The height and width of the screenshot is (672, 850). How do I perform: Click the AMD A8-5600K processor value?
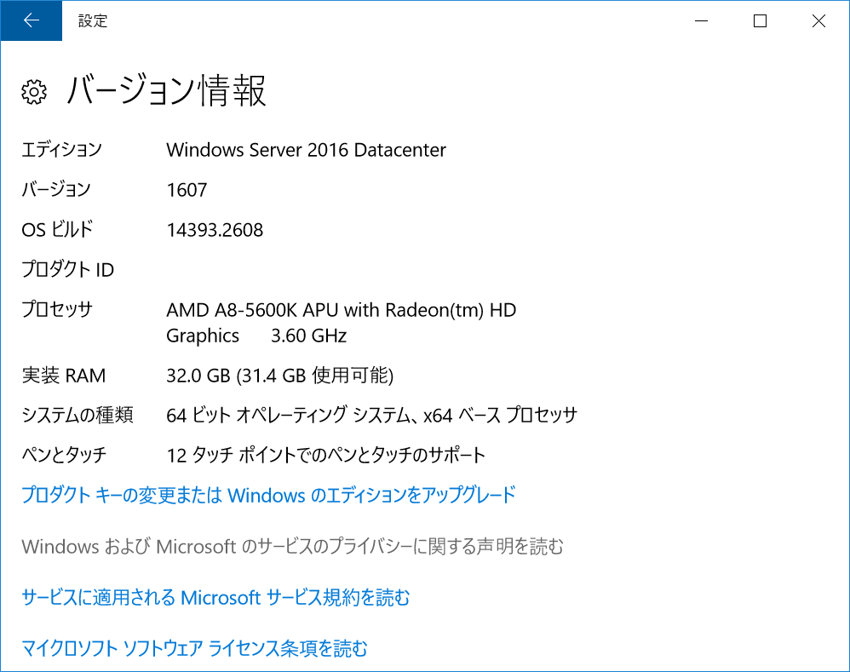tap(341, 323)
